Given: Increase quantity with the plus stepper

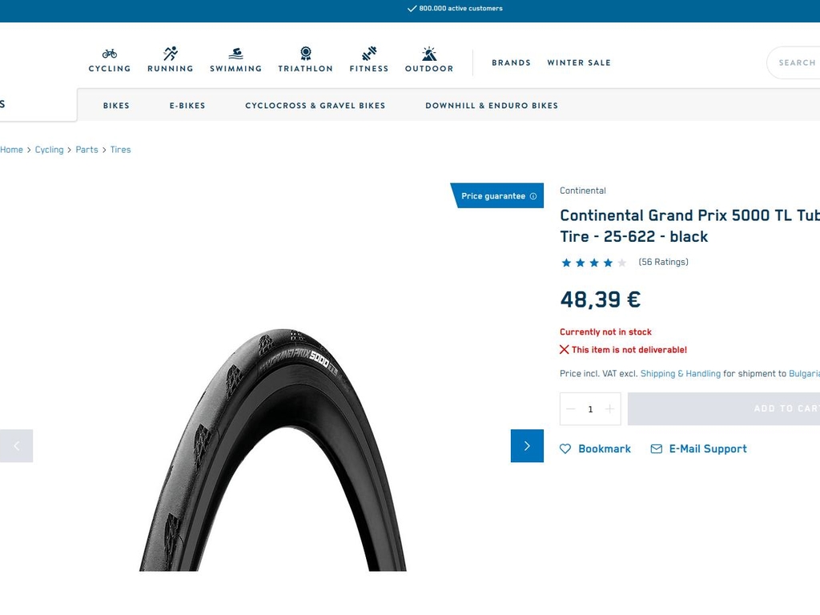Looking at the screenshot, I should [609, 409].
